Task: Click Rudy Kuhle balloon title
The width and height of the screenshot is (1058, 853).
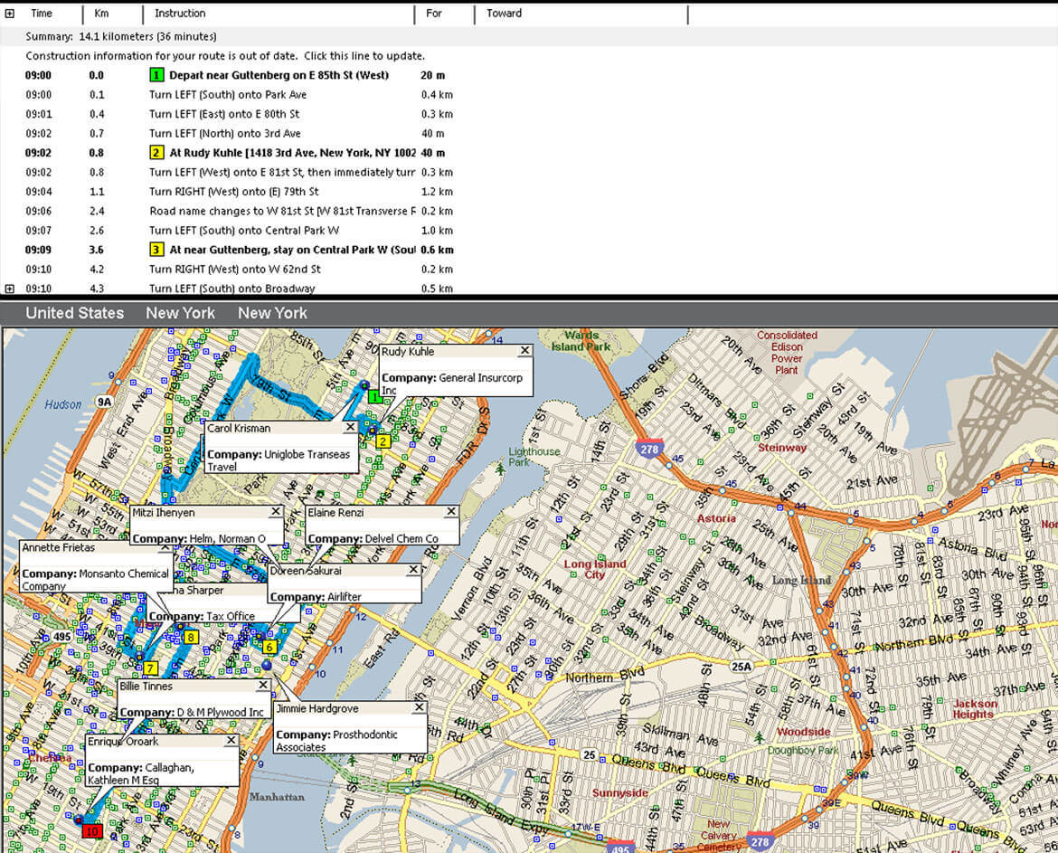Action: [x=408, y=352]
